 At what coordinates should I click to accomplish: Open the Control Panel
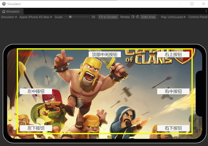198,17
